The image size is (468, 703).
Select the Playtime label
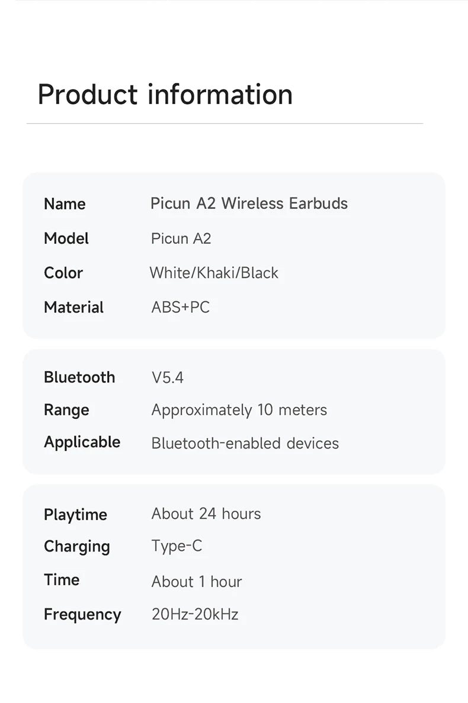click(x=75, y=515)
